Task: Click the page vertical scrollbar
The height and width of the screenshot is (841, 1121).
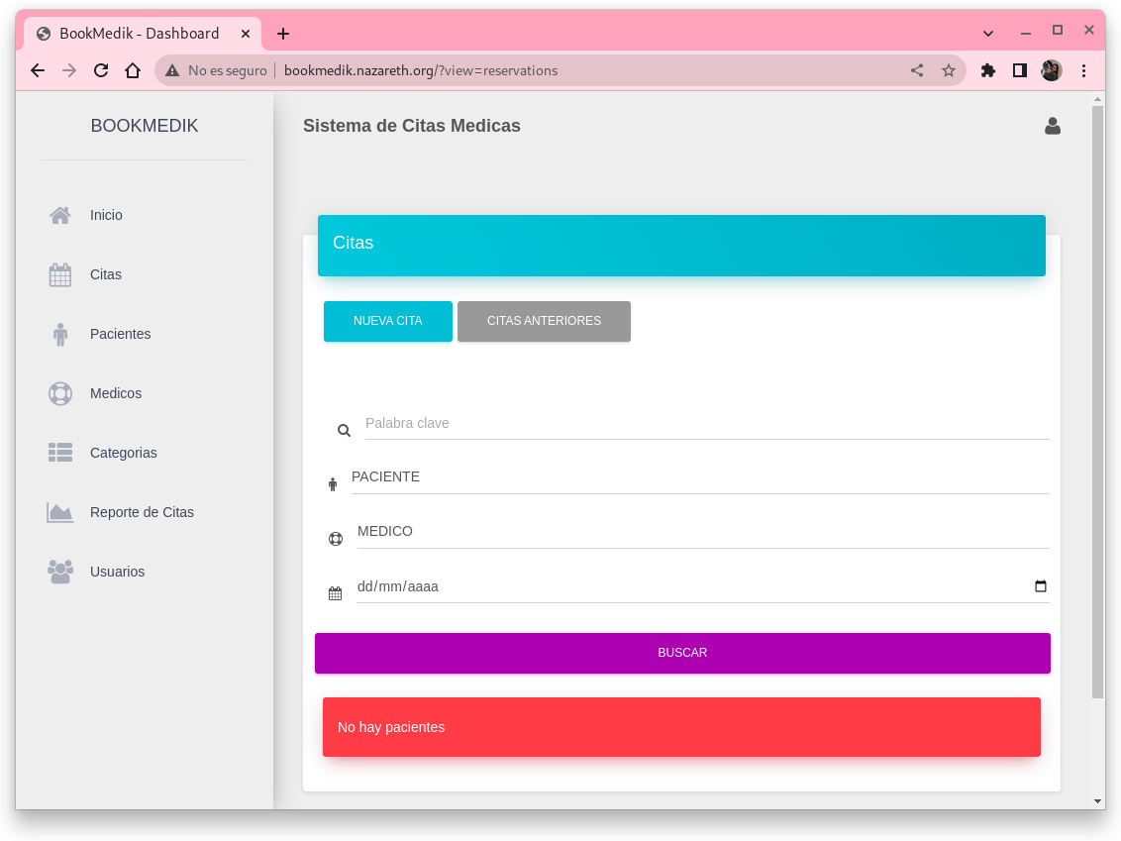Action: [x=1097, y=396]
